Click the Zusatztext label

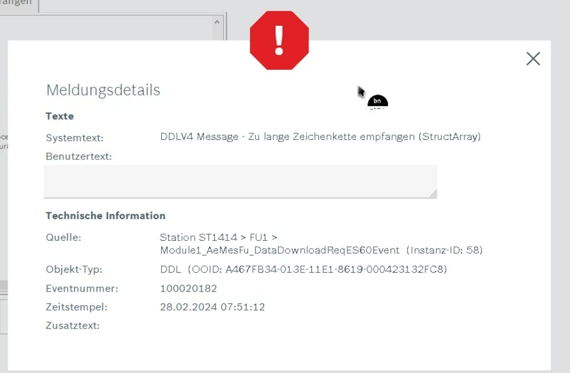(x=73, y=325)
